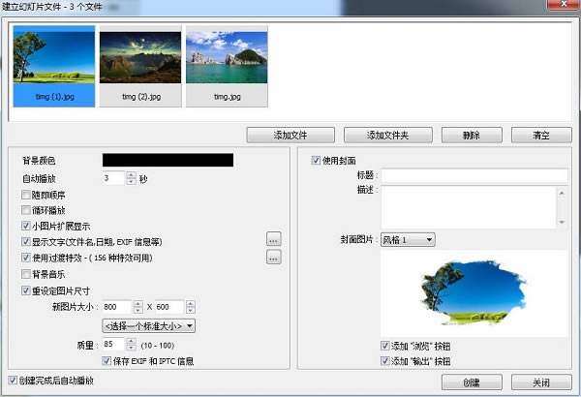Open transition effects settings ellipsis button
This screenshot has height=397, width=581.
point(274,257)
